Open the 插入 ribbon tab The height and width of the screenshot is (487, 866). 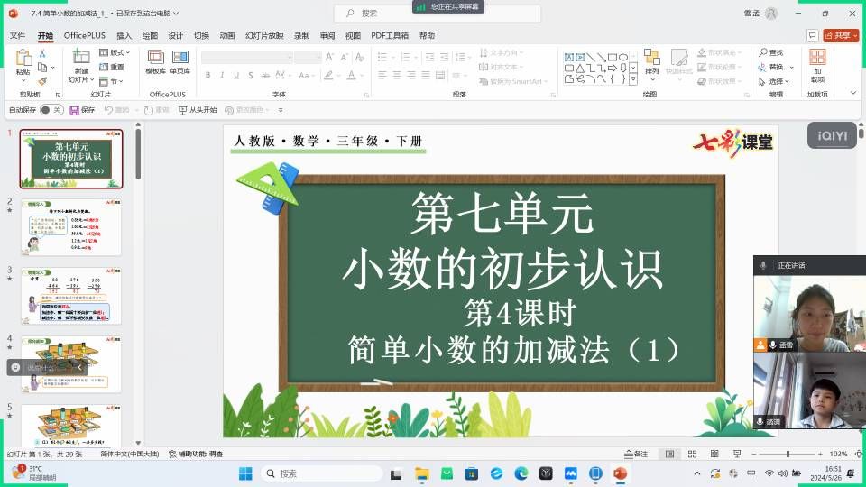click(x=124, y=36)
